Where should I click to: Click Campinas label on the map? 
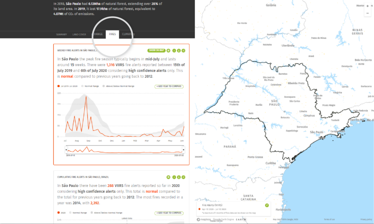tap(309, 116)
